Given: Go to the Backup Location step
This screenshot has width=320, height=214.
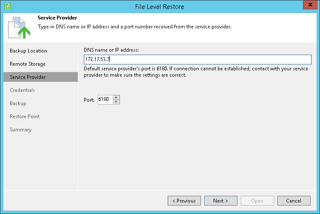Looking at the screenshot, I should tap(29, 51).
